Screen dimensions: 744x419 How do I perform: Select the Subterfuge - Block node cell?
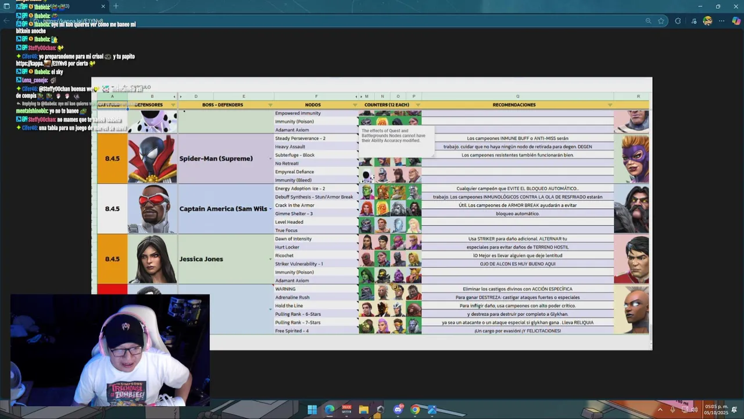(316, 155)
